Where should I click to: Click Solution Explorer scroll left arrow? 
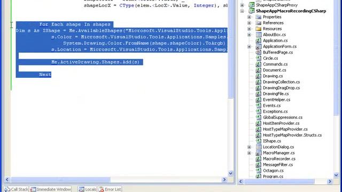click(x=241, y=181)
